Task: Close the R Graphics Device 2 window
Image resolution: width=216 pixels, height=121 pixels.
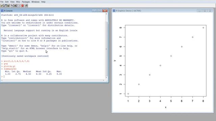Action: (x=210, y=11)
